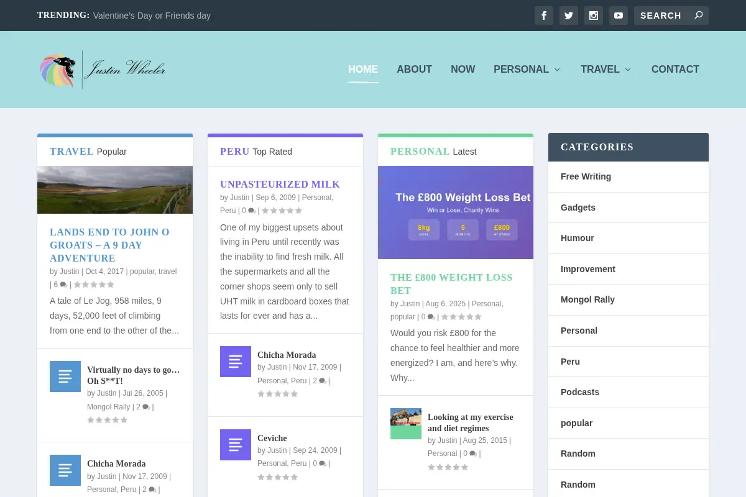Open the Personal category in sidebar

tap(579, 331)
